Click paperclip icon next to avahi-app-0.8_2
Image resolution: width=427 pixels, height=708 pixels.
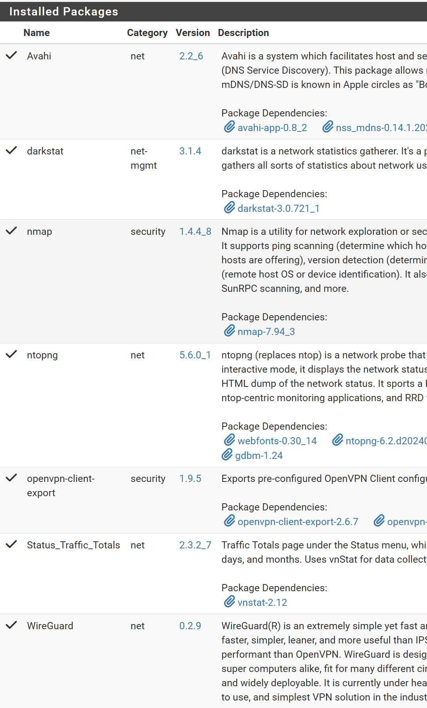(x=230, y=127)
